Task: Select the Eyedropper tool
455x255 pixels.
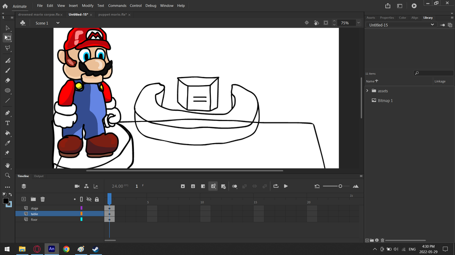Action: tap(8, 143)
